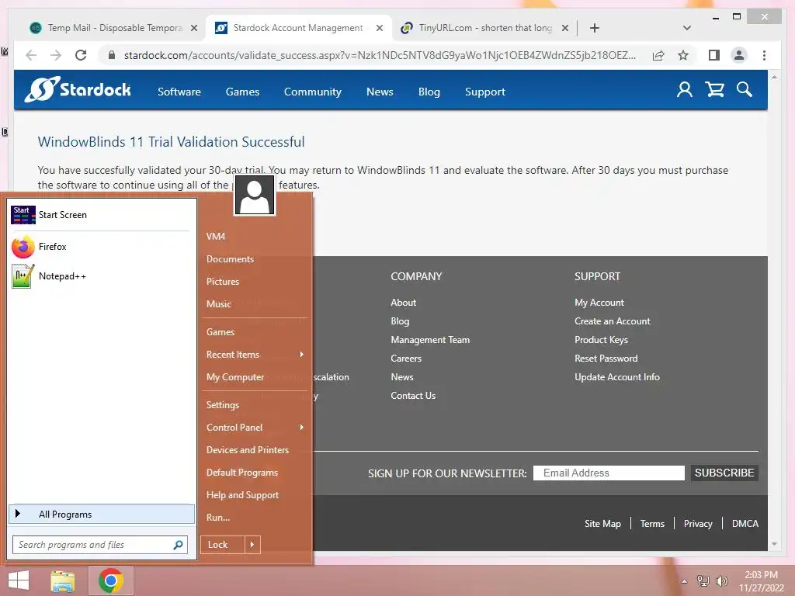
Task: Open the Community menu on Stardock
Action: (x=312, y=92)
